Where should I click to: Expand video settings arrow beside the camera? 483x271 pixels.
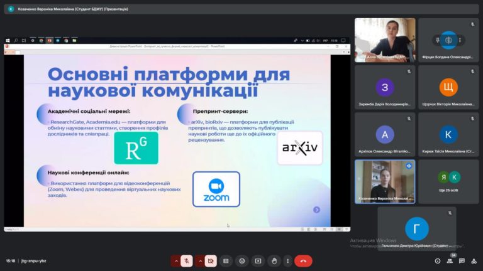click(201, 260)
